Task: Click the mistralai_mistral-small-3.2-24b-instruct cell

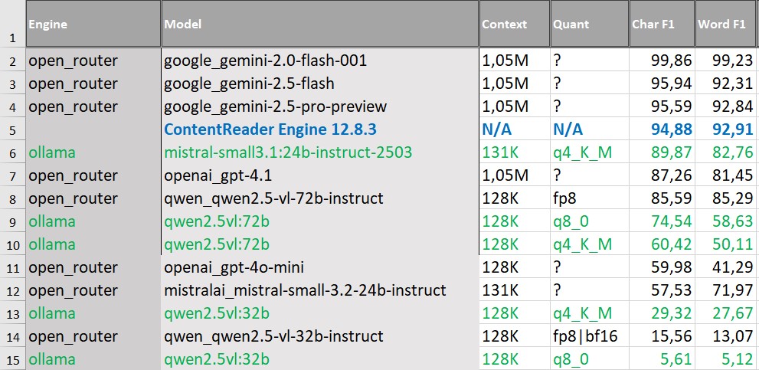Action: [x=305, y=290]
